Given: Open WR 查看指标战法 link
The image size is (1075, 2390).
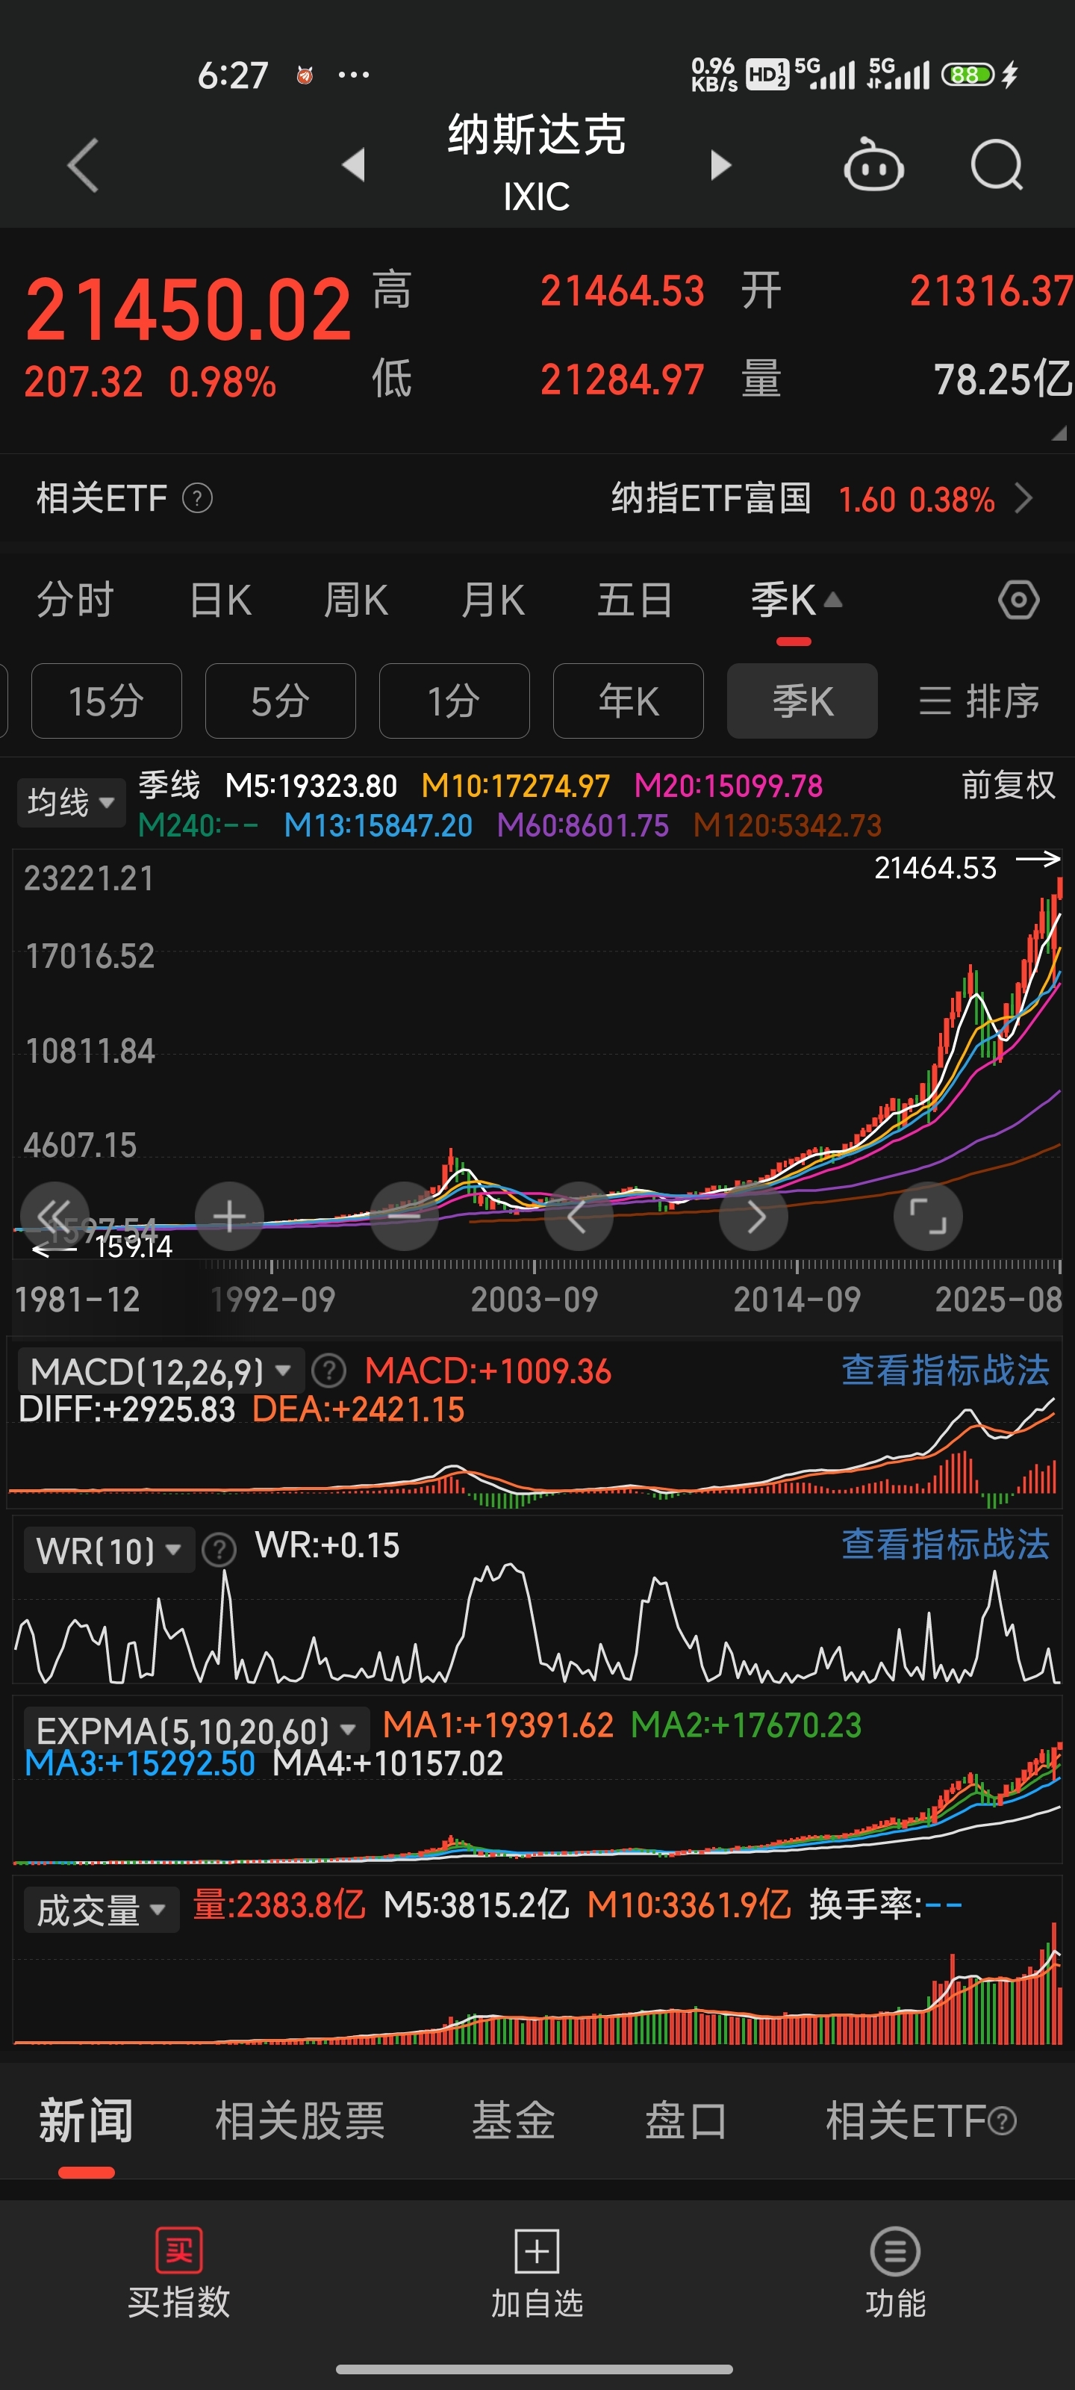Looking at the screenshot, I should click(945, 1545).
